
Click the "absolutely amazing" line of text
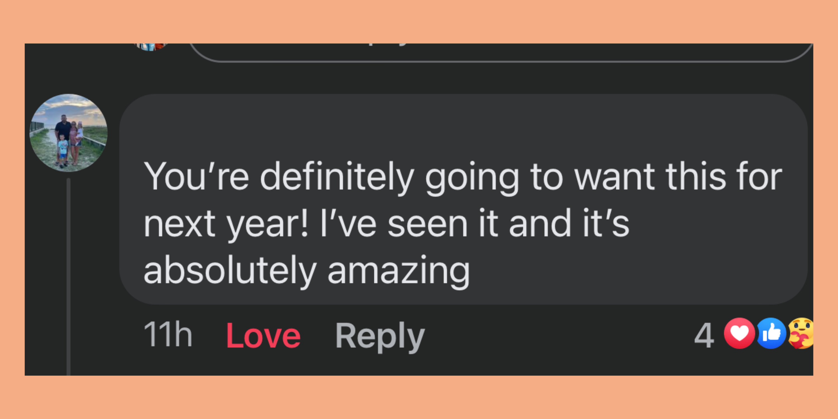point(306,271)
